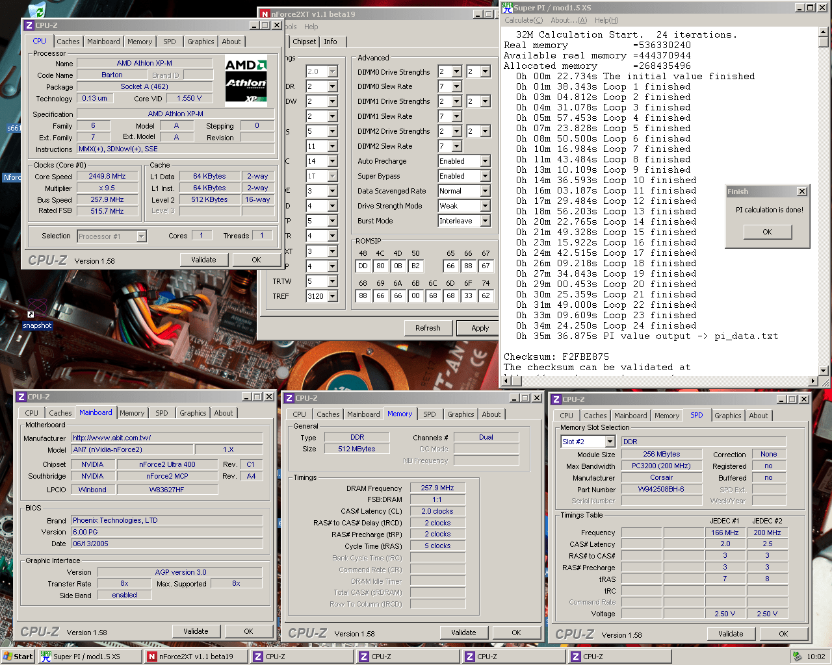Expand the DIMM2 Slew Rate dropdown

click(456, 146)
